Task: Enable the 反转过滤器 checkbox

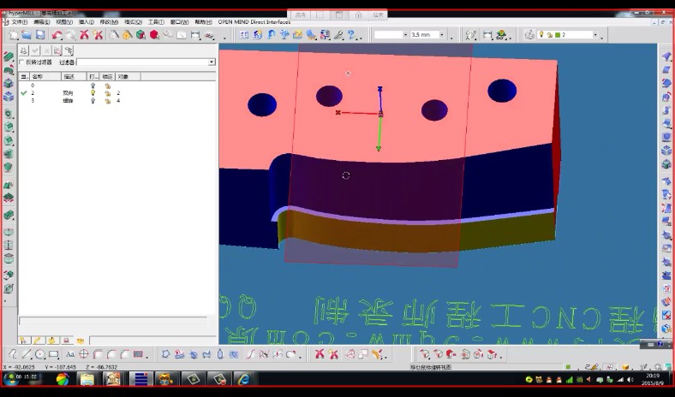Action: [x=22, y=62]
